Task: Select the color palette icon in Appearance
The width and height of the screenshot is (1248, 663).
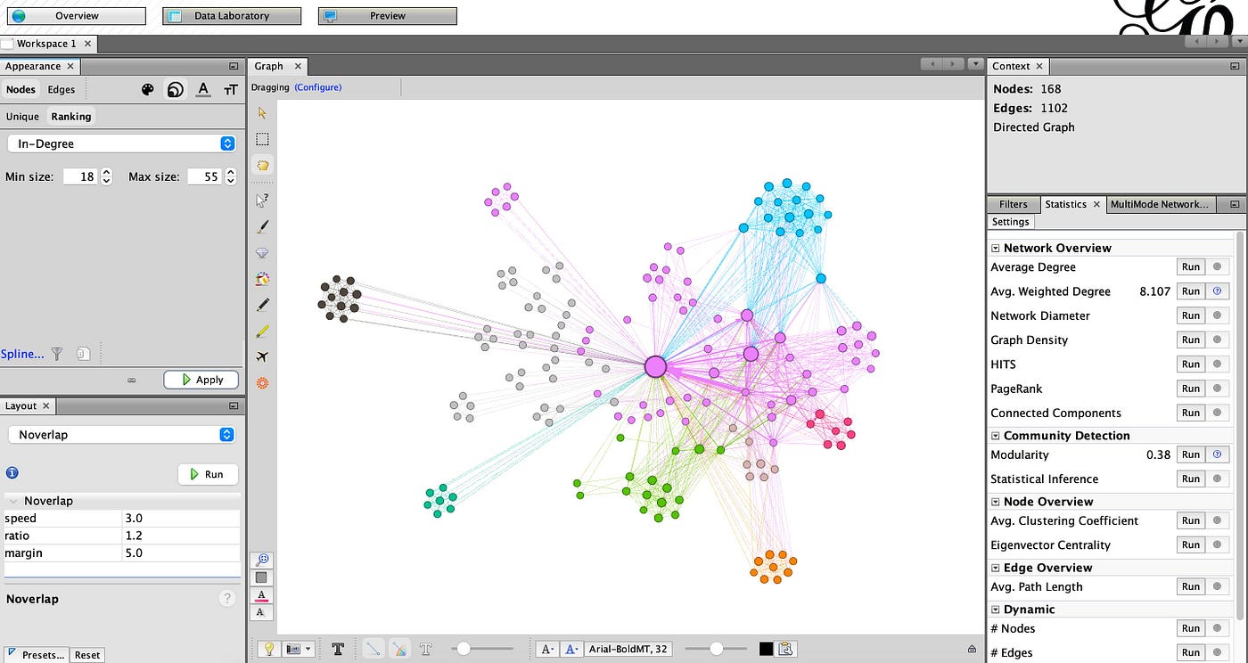Action: coord(148,89)
